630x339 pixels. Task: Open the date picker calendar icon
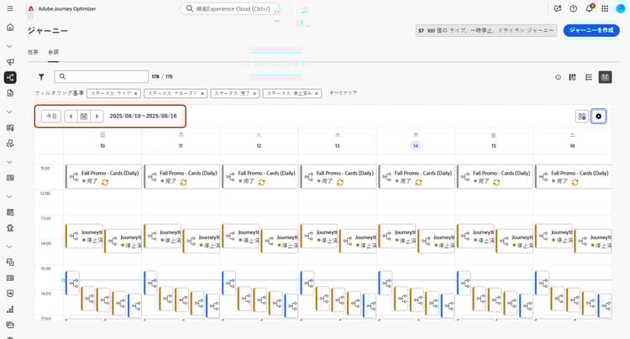click(83, 116)
